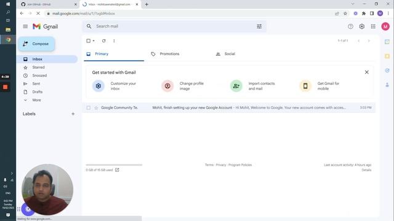Open Windows taskbar search

[x=8, y=12]
